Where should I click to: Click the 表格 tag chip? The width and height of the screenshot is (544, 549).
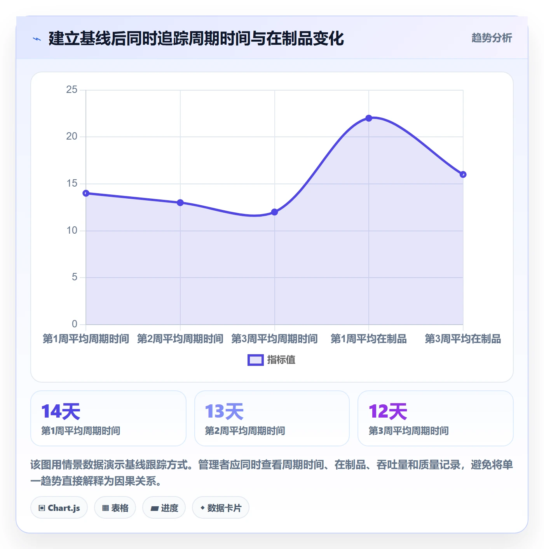(x=115, y=508)
